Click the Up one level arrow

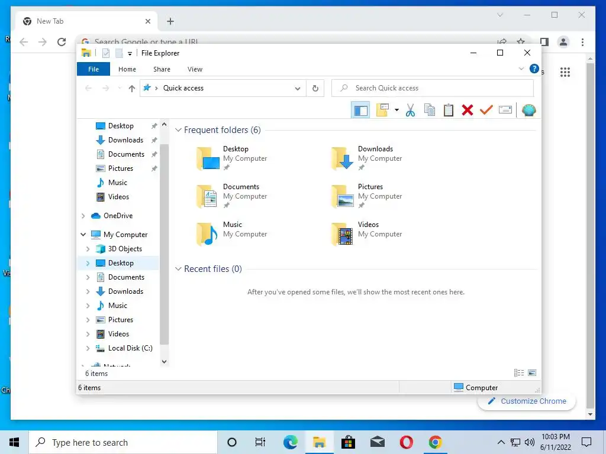(x=132, y=89)
